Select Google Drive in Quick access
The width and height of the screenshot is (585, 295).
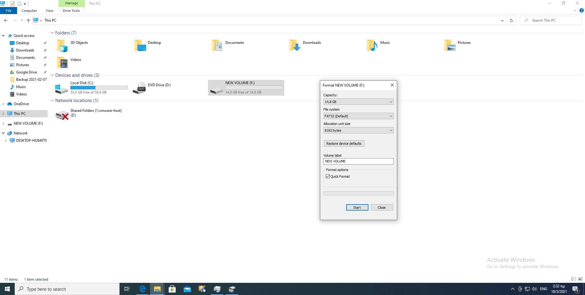pos(26,72)
